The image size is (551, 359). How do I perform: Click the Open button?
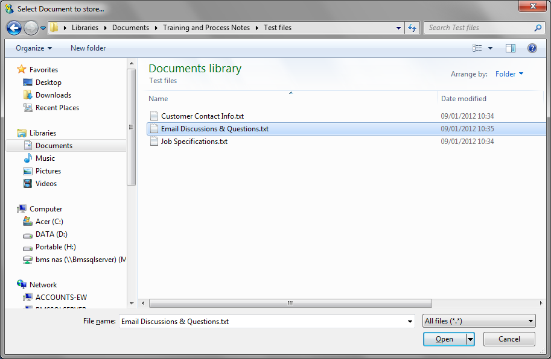(445, 339)
